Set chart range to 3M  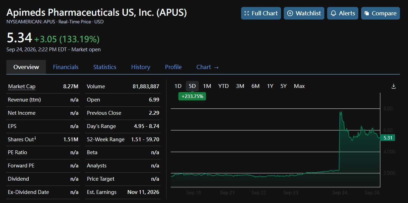[240, 86]
